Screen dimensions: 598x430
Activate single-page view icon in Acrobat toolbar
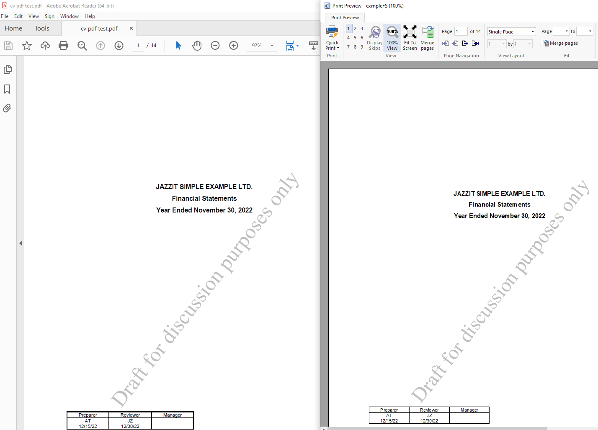tap(290, 46)
